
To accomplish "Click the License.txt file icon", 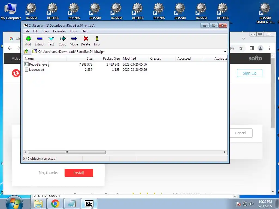I will pos(26,69).
